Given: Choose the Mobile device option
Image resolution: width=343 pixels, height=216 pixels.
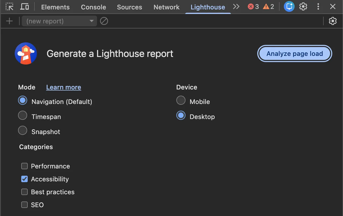Looking at the screenshot, I should (x=181, y=100).
